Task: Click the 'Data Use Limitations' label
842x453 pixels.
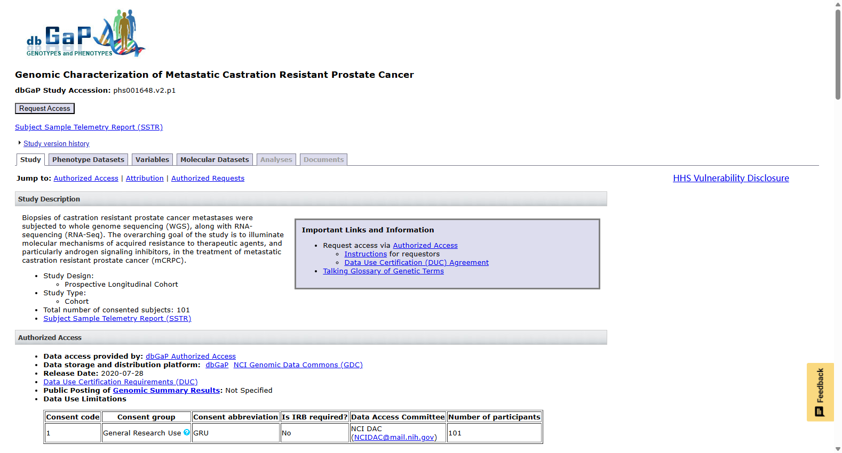Action: tap(85, 399)
